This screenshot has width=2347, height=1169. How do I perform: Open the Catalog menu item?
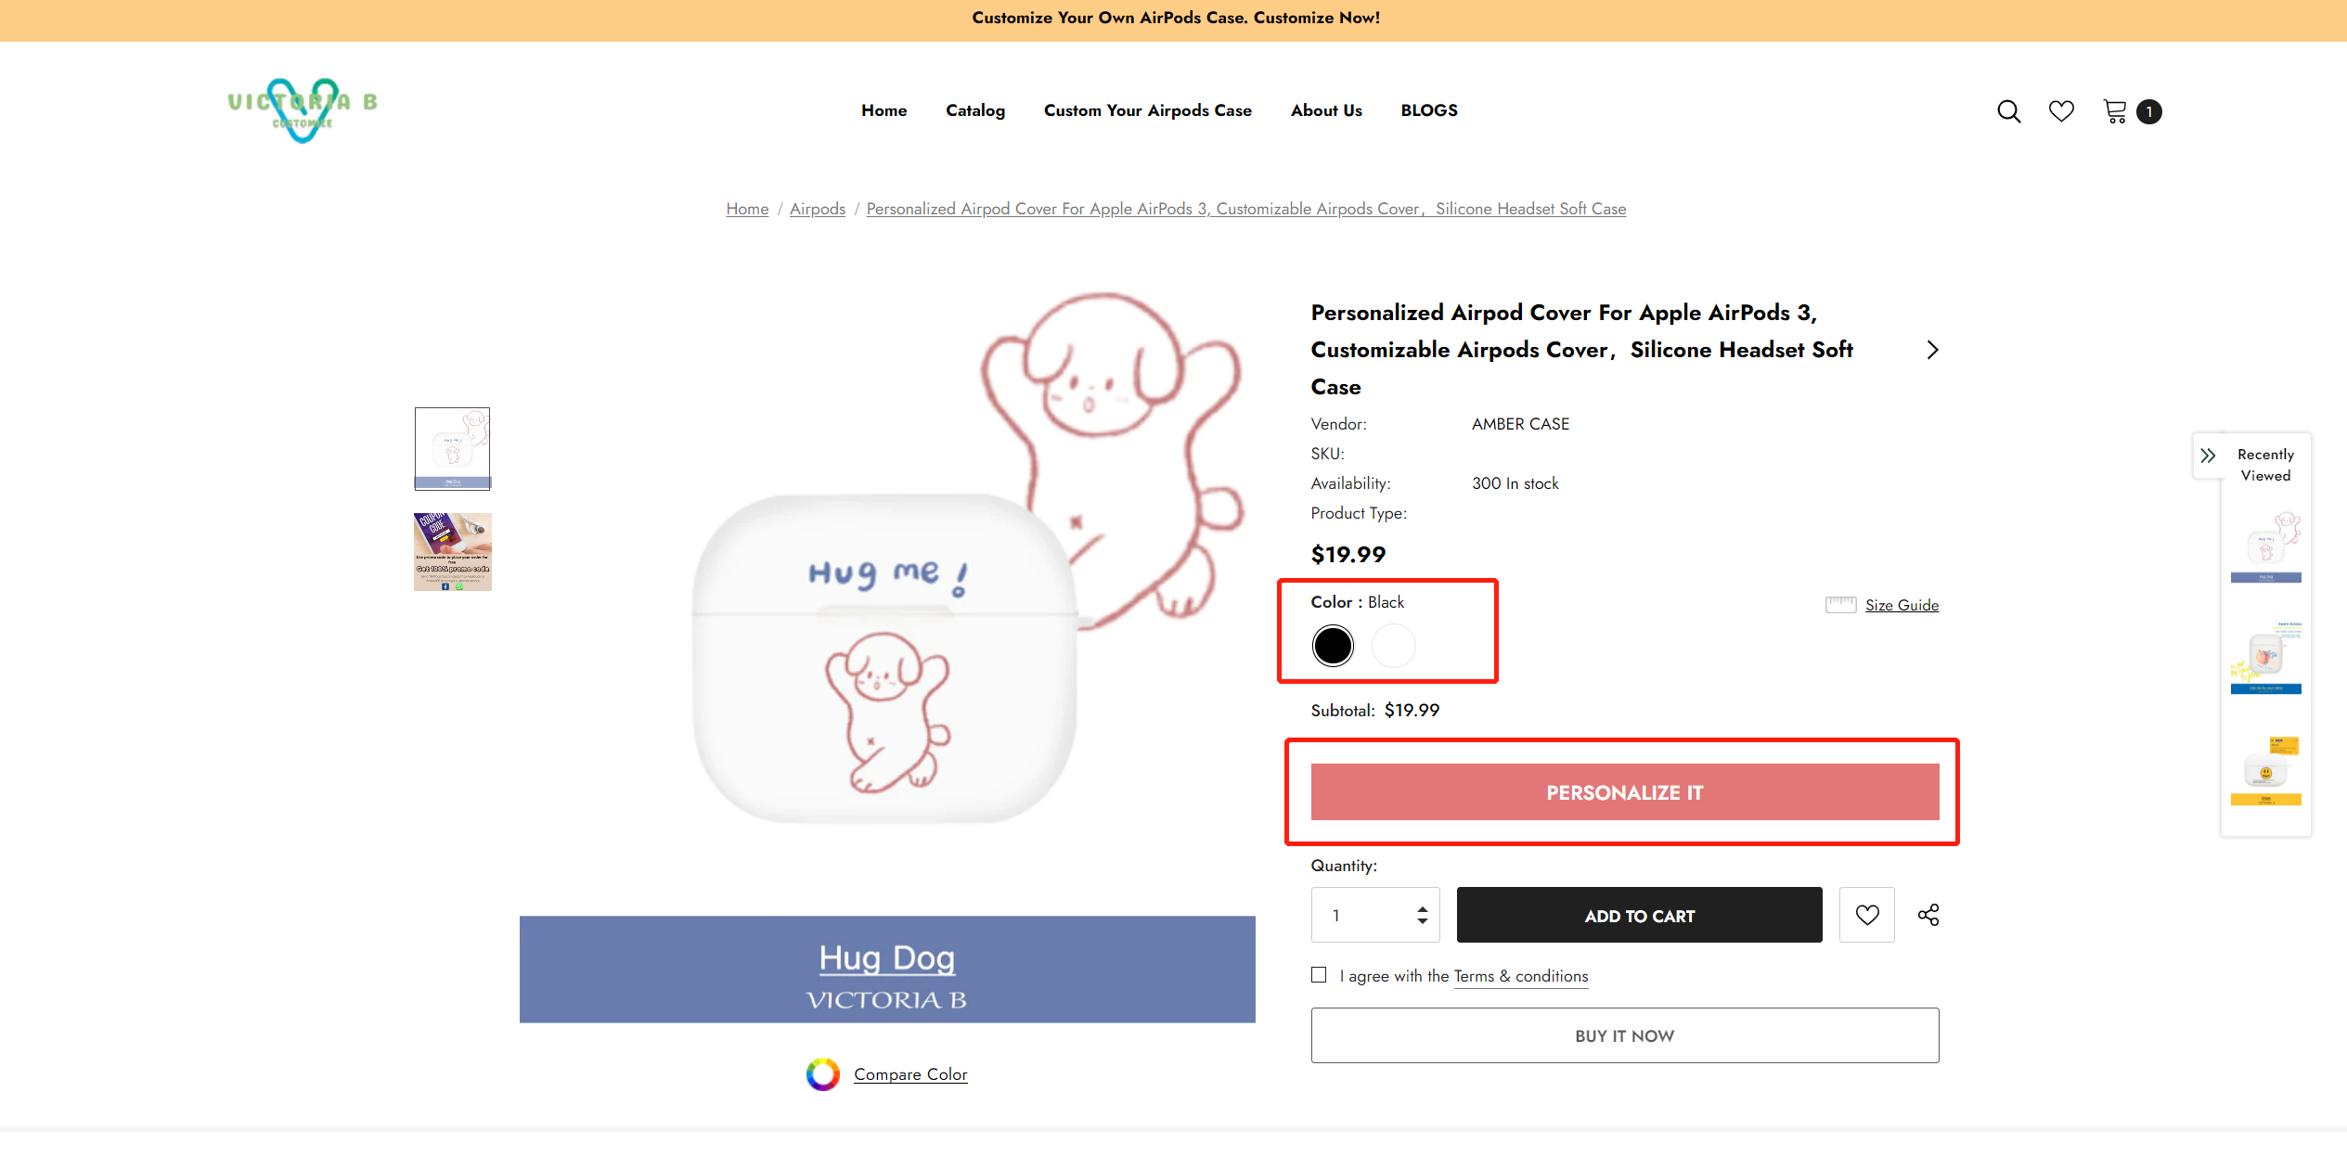(975, 110)
